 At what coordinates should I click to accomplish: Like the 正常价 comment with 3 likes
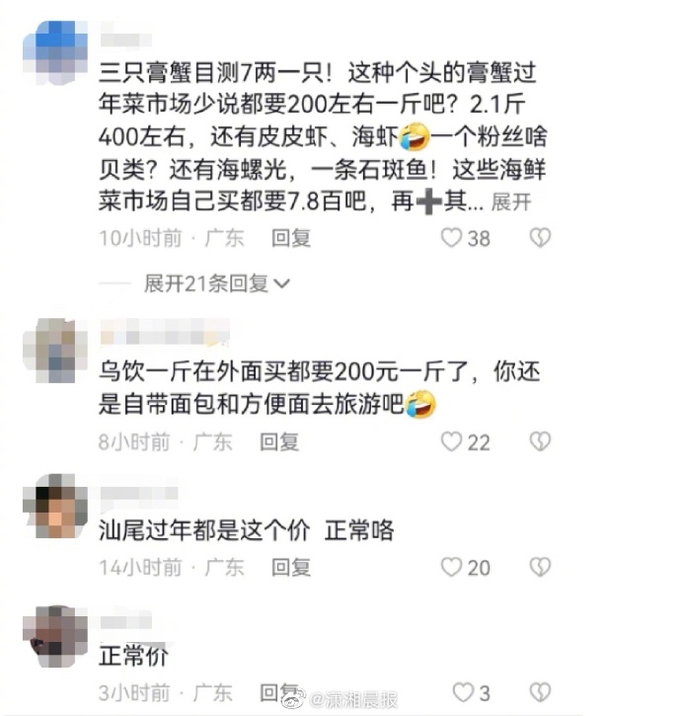coord(463,692)
